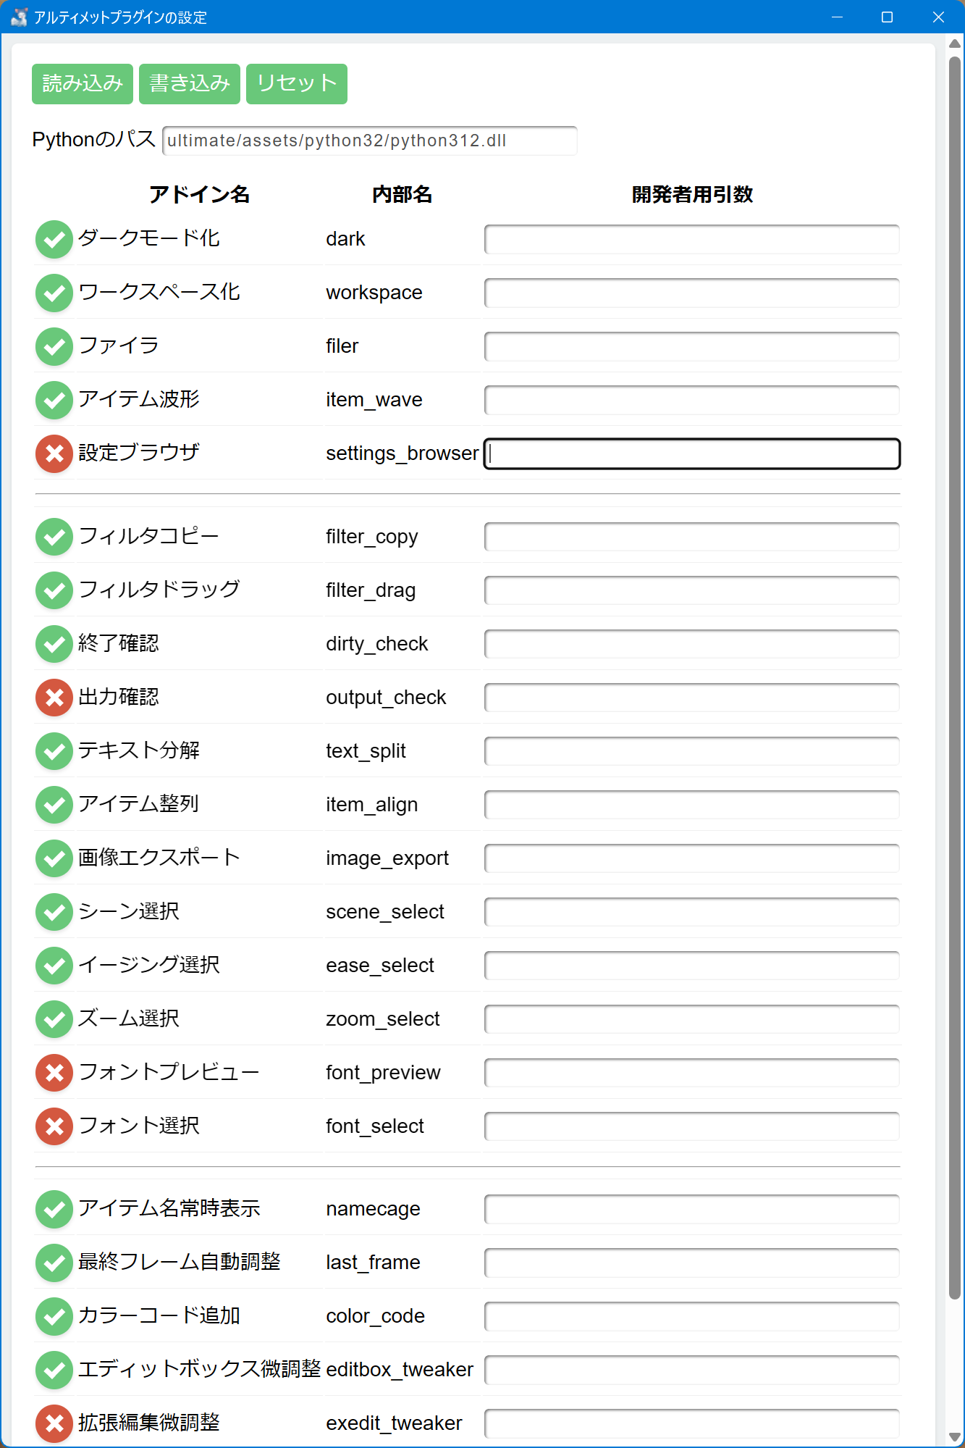Image resolution: width=965 pixels, height=1448 pixels.
Task: Click the argument field for zoom_select
Action: point(692,1019)
